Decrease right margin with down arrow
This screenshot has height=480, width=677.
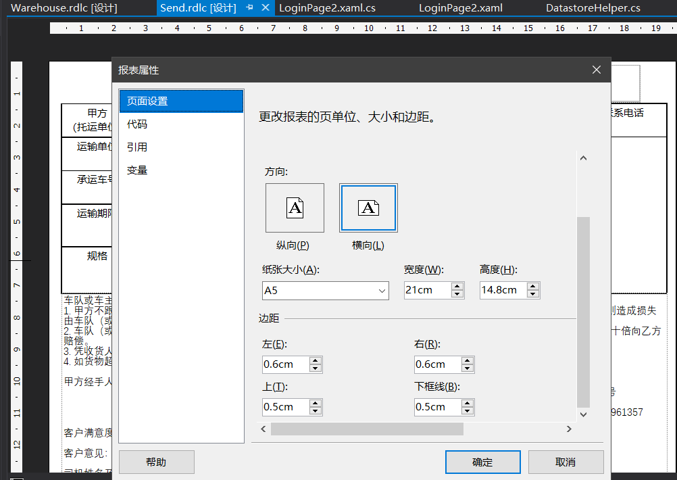[x=467, y=368]
